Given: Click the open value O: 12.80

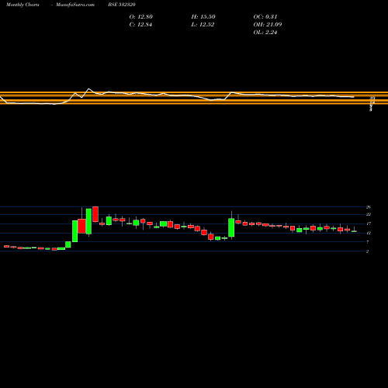Looking at the screenshot, I should pyautogui.click(x=141, y=17).
